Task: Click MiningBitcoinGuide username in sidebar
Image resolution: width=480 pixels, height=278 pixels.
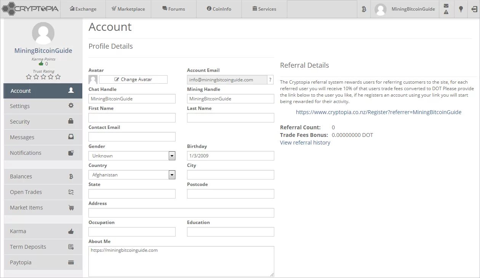Action: tap(43, 51)
